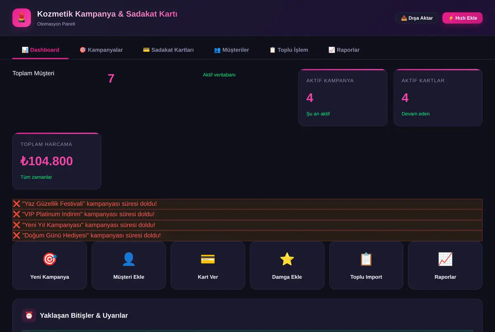Click the Aktif Kartlar stat card
495x332 pixels.
438,98
